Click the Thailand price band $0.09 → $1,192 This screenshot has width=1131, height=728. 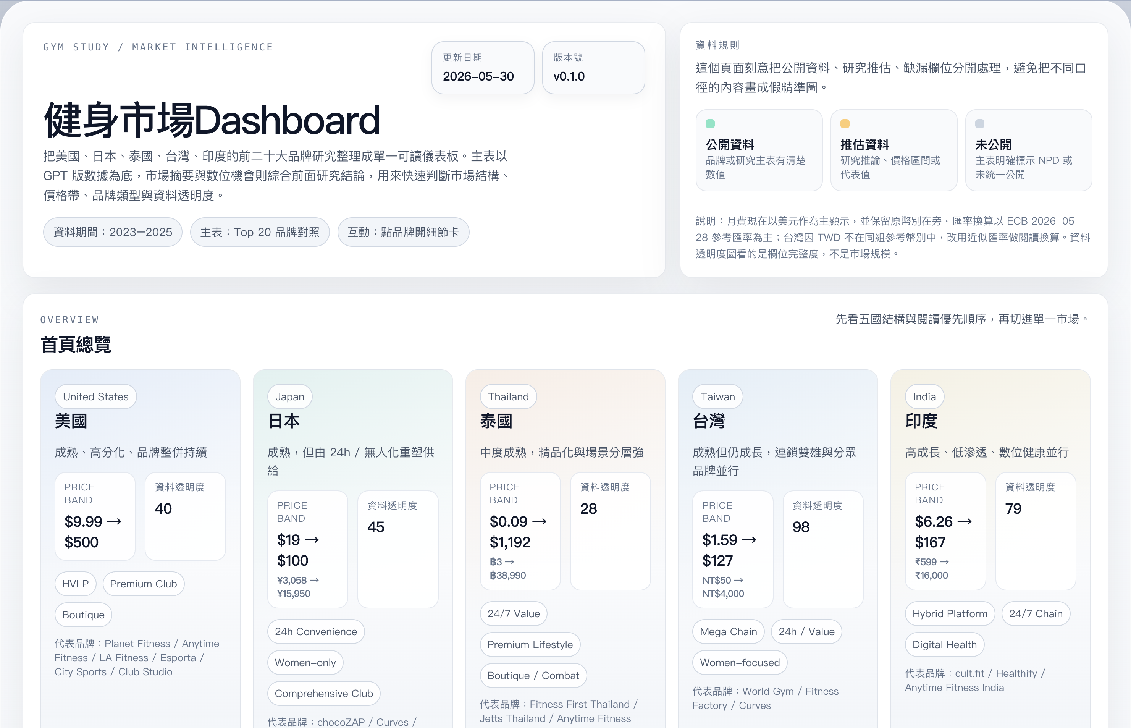click(x=518, y=531)
